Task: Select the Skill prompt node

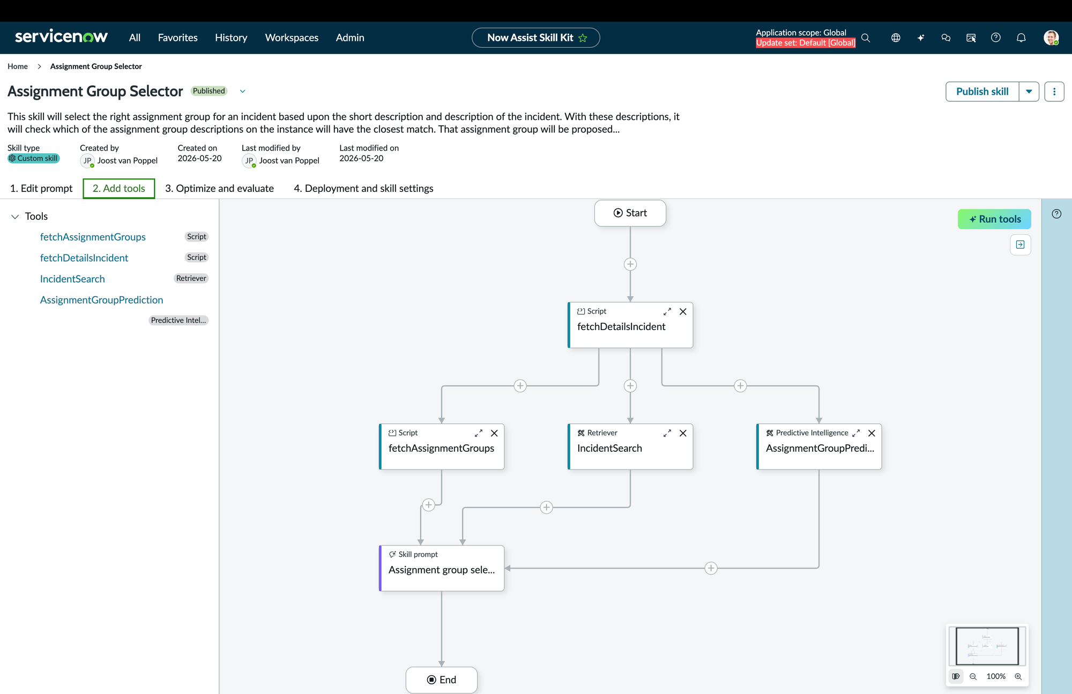Action: (442, 569)
